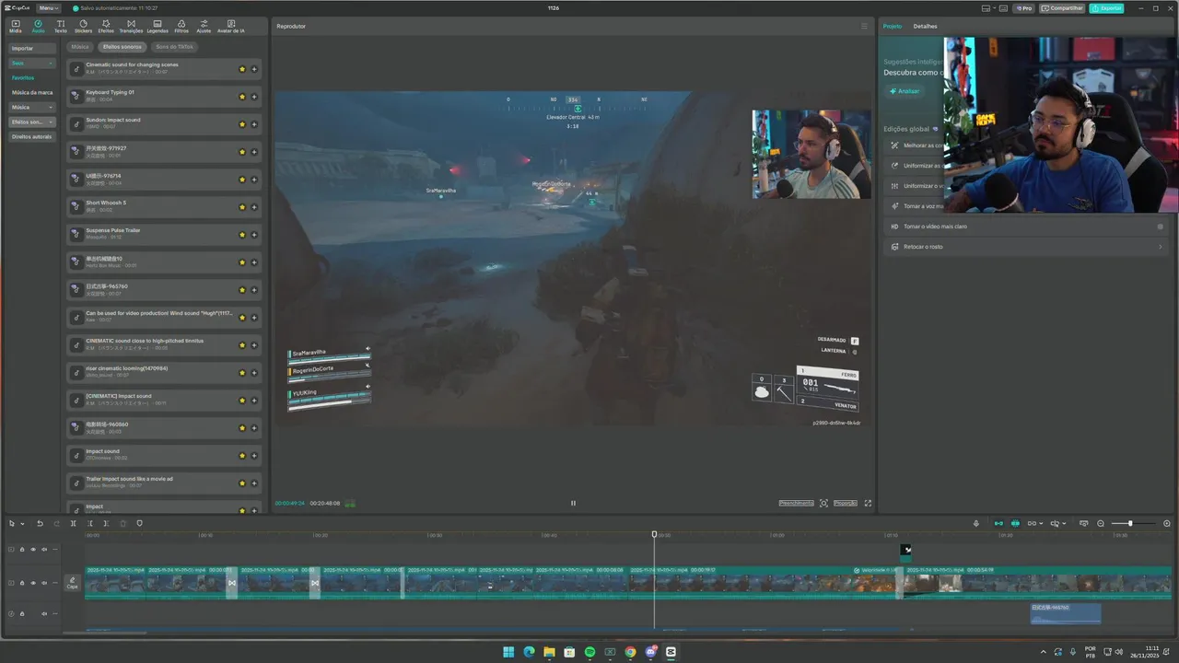Open the Avatar de IA tab

coord(230,26)
